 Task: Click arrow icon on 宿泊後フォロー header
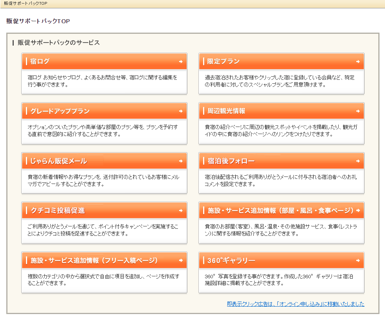click(358, 161)
